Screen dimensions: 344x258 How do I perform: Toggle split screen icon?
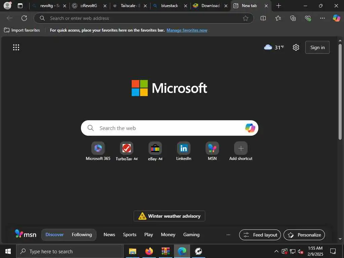coord(263,18)
